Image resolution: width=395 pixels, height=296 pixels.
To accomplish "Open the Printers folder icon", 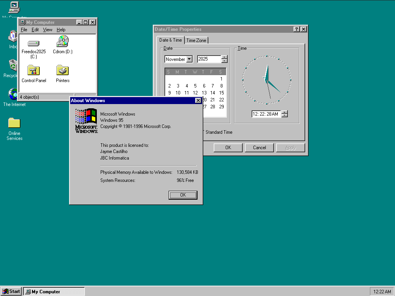I will click(62, 71).
